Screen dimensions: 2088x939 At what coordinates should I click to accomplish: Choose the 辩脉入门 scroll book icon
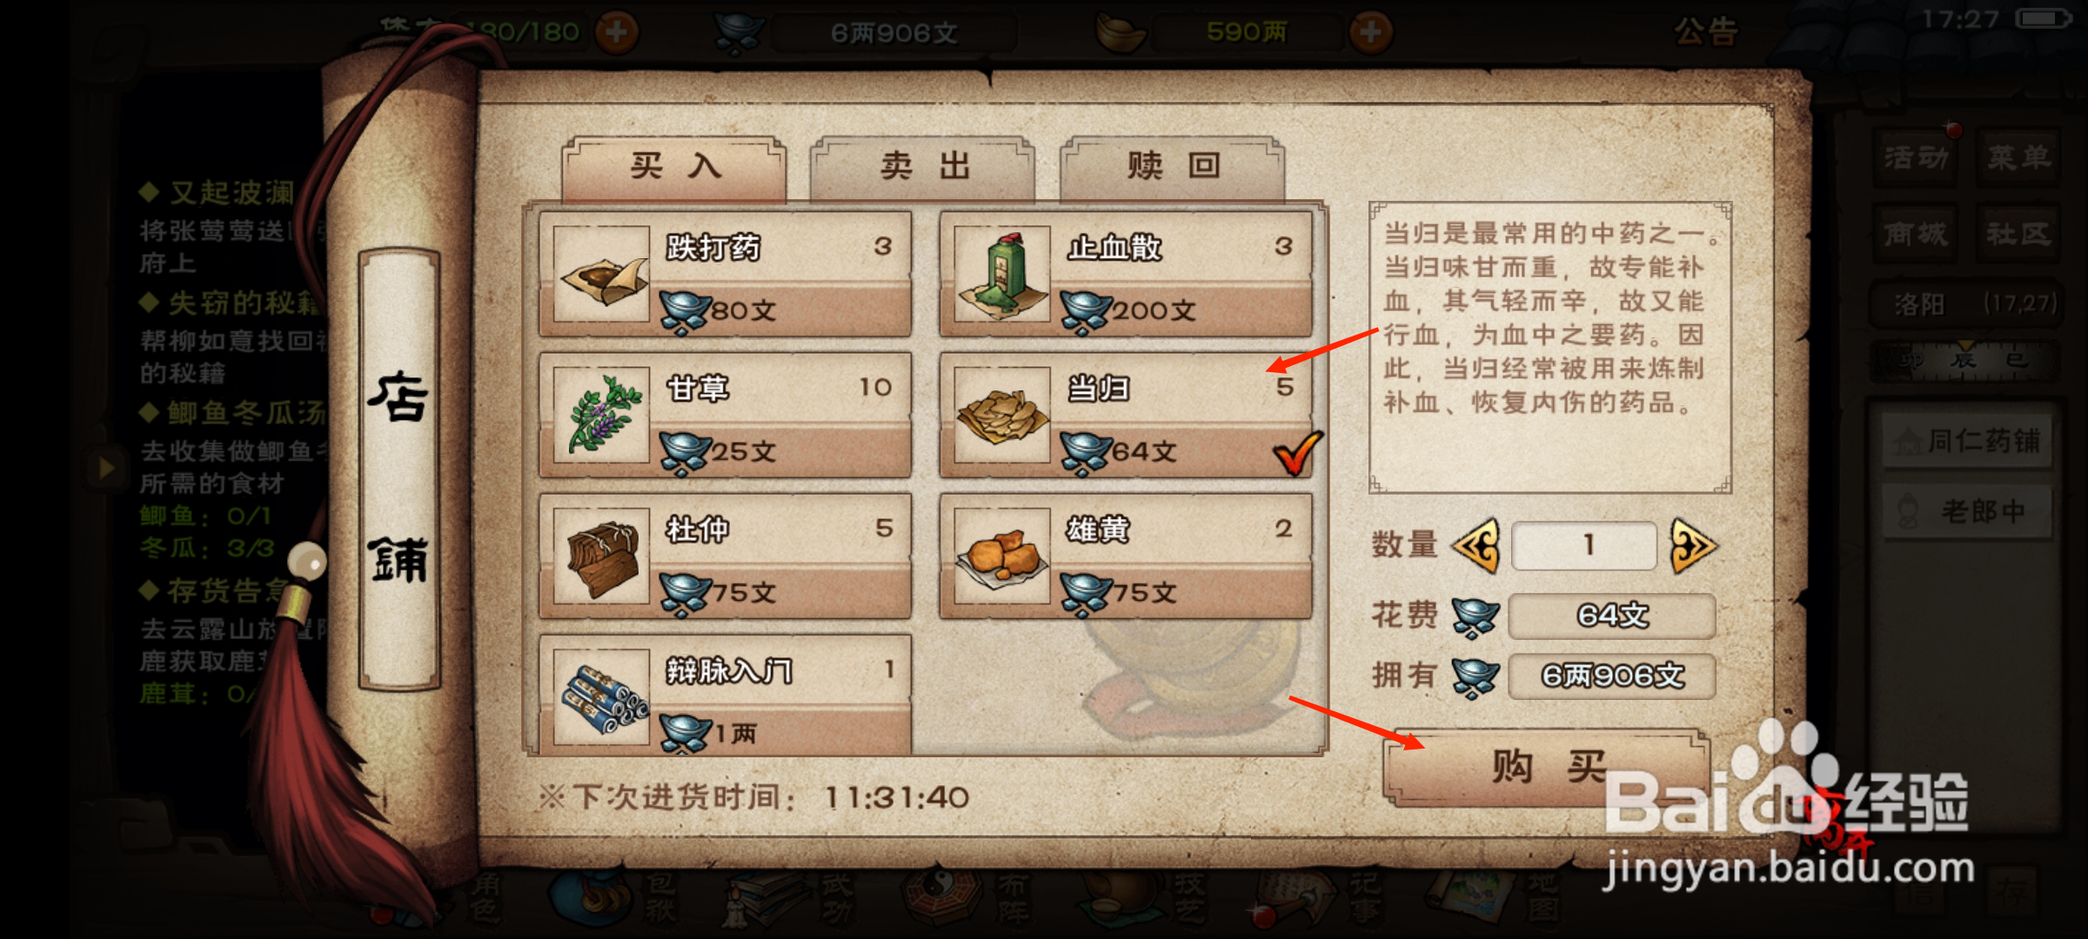point(602,696)
